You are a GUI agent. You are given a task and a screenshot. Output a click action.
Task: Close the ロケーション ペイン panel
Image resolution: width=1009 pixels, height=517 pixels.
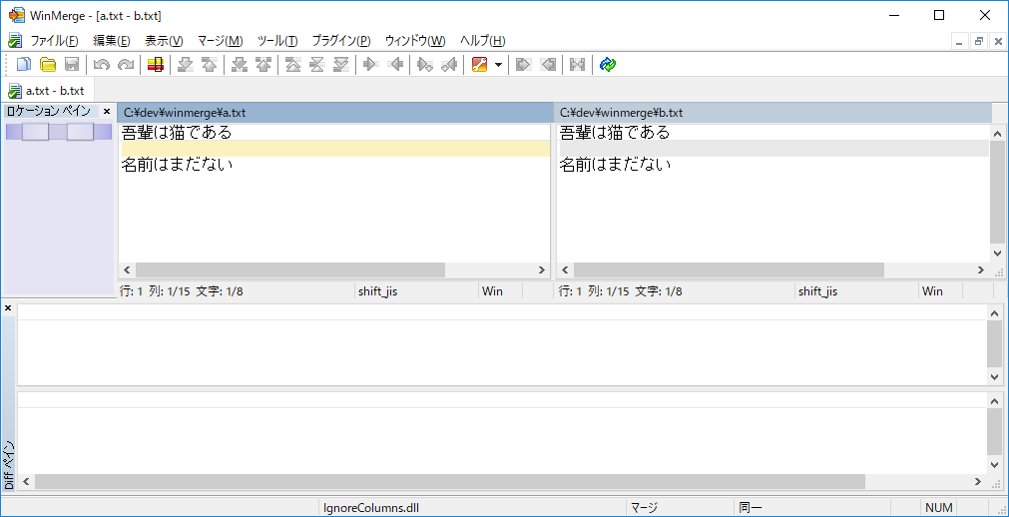pyautogui.click(x=107, y=112)
